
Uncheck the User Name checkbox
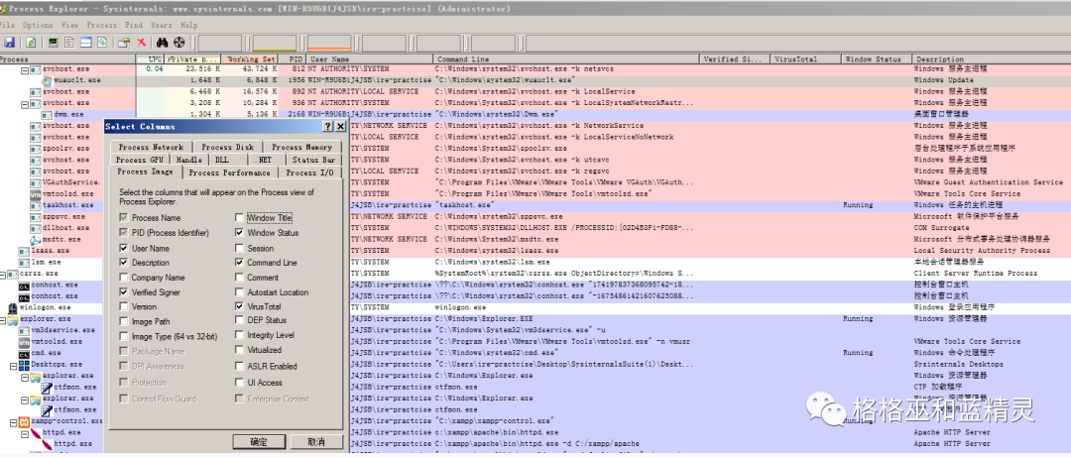pyautogui.click(x=123, y=249)
